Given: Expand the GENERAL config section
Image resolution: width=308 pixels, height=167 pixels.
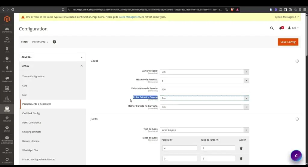Looking at the screenshot, I should pos(52,57).
